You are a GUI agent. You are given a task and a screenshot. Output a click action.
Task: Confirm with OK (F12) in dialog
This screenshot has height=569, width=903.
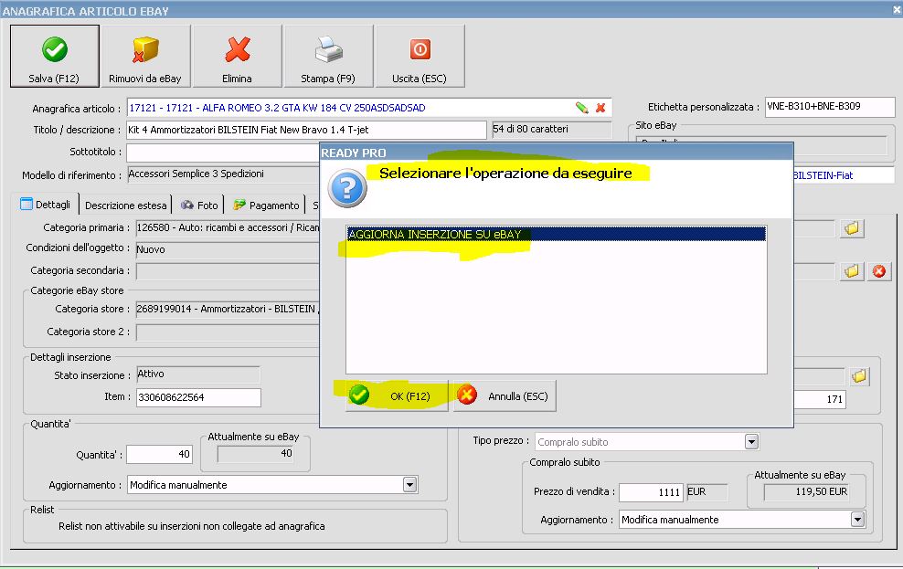pos(397,395)
